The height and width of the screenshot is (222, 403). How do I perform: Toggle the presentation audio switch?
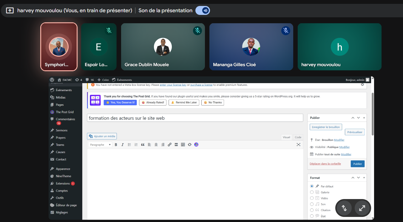click(x=203, y=11)
